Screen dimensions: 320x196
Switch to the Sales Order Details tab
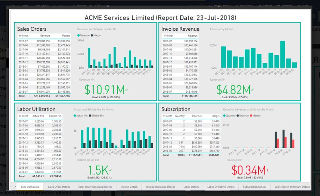(x=59, y=186)
